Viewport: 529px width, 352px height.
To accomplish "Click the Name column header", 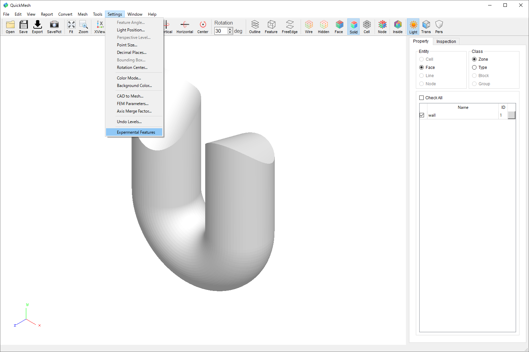I will tap(463, 107).
